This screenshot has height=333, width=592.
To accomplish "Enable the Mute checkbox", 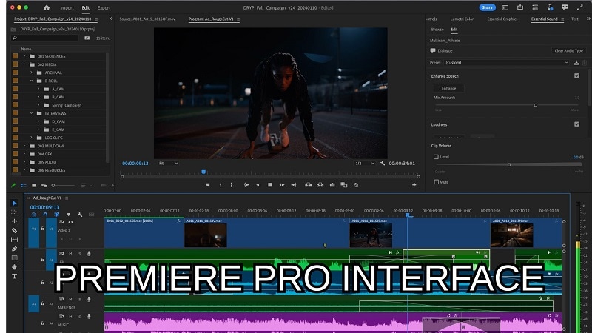I will [436, 182].
